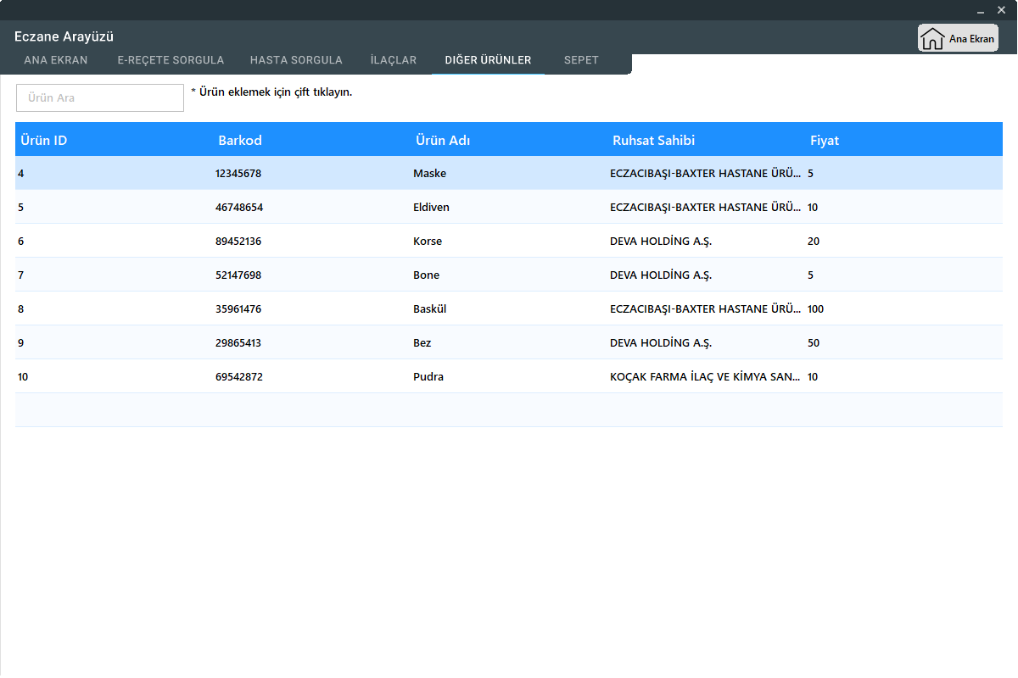This screenshot has width=1018, height=678.
Task: Minimize the Eczane Arayüzü window
Action: (981, 10)
